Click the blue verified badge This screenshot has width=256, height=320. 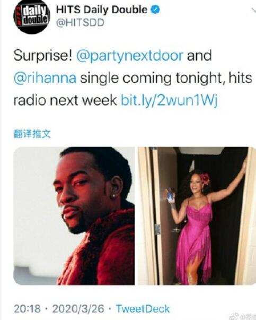point(155,10)
